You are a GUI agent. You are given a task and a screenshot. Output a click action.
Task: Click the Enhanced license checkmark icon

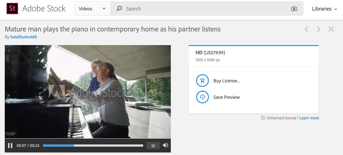263,118
